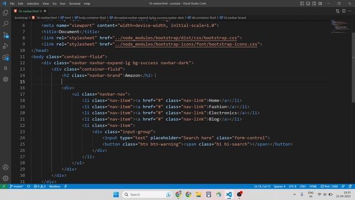Screen dimensions: 355x200
Task: Click the Port: 5500 Live Server button
Action: [x=329, y=187]
